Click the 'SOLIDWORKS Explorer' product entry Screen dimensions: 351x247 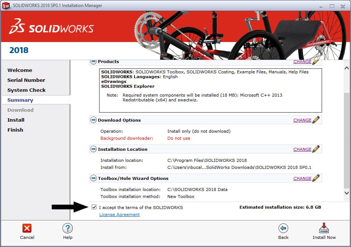[127, 86]
